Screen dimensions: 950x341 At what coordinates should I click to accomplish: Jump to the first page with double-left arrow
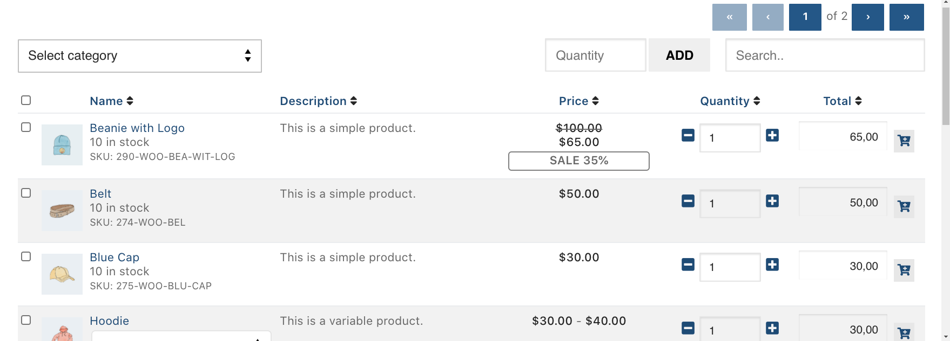point(730,17)
